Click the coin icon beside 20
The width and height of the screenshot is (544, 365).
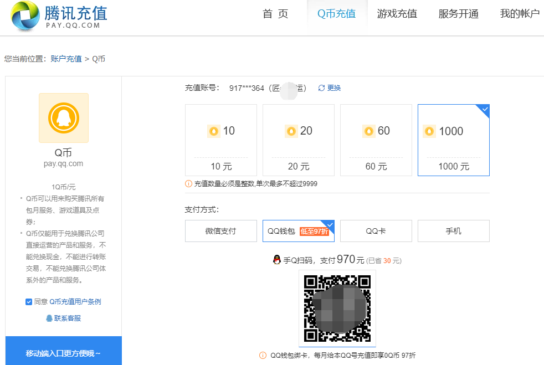click(291, 131)
